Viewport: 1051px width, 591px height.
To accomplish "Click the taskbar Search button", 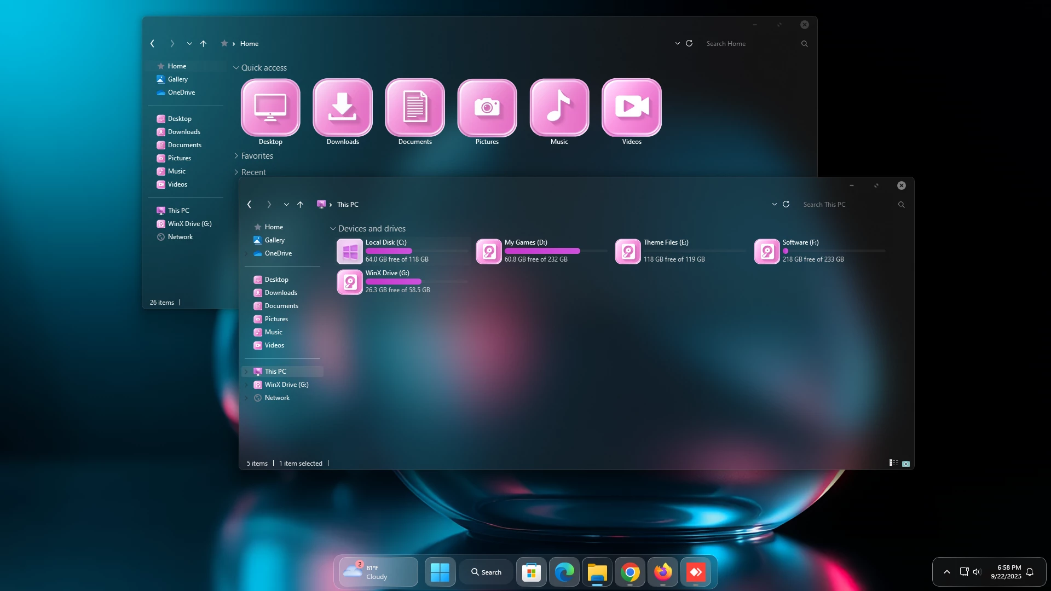I will click(x=486, y=572).
